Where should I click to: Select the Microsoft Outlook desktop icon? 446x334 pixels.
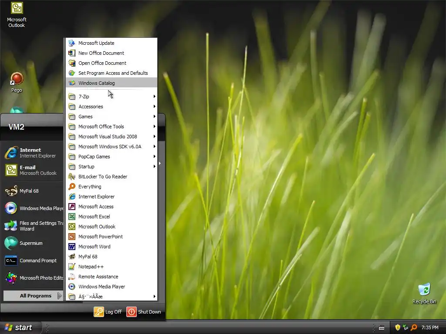(17, 15)
